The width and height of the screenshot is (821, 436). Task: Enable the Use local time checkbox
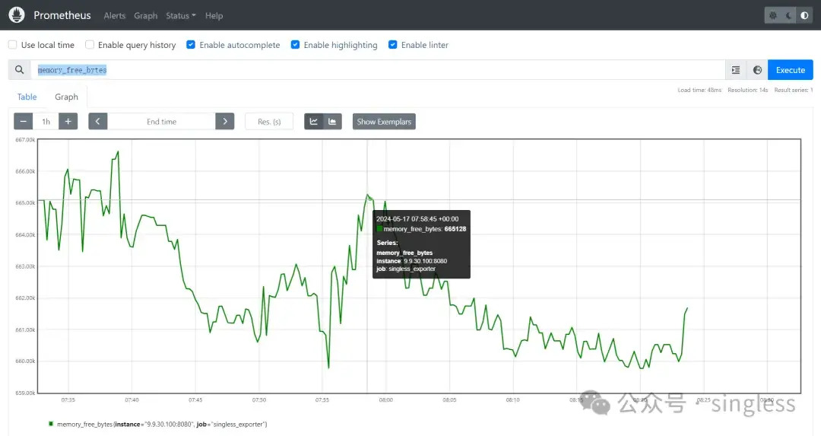click(x=12, y=45)
